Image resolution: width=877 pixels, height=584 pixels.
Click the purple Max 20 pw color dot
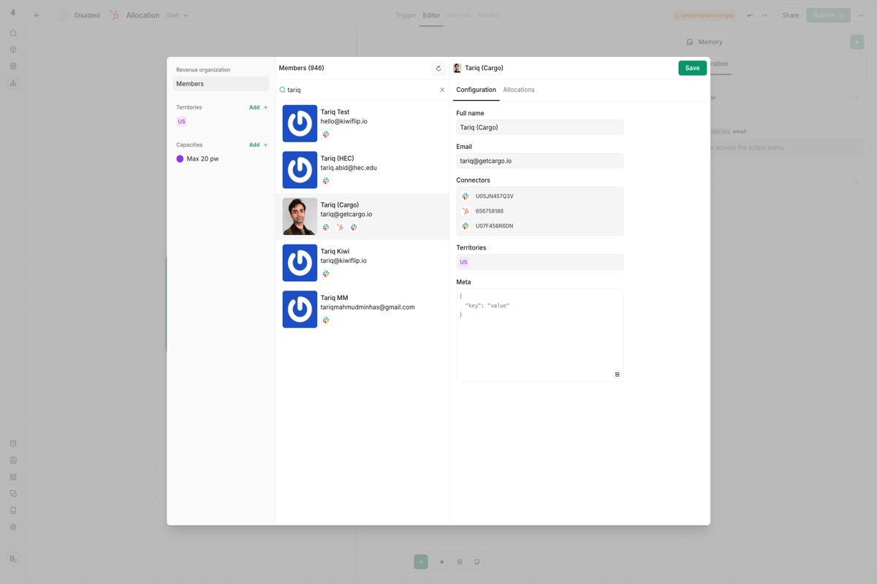180,158
